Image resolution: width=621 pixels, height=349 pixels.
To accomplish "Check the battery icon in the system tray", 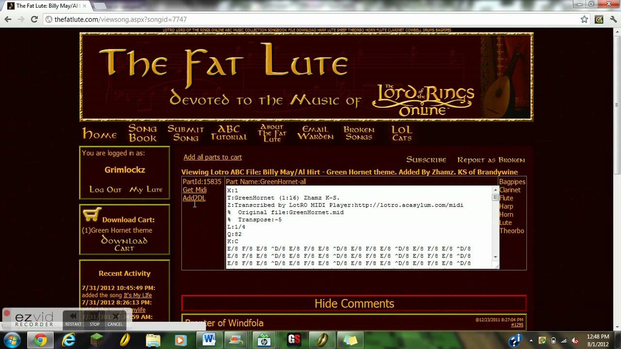I will click(x=554, y=340).
